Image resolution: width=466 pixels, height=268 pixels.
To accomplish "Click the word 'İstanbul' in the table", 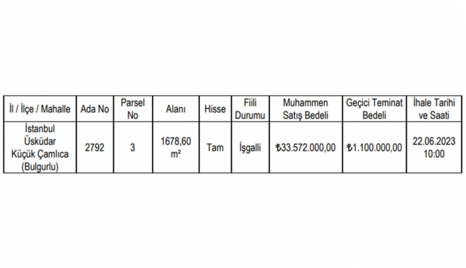I will pos(40,128).
